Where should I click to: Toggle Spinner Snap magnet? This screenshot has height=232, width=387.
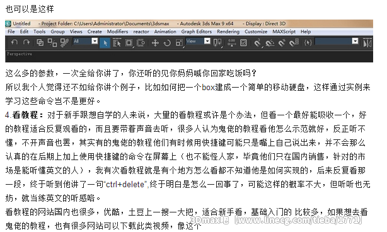294,43
